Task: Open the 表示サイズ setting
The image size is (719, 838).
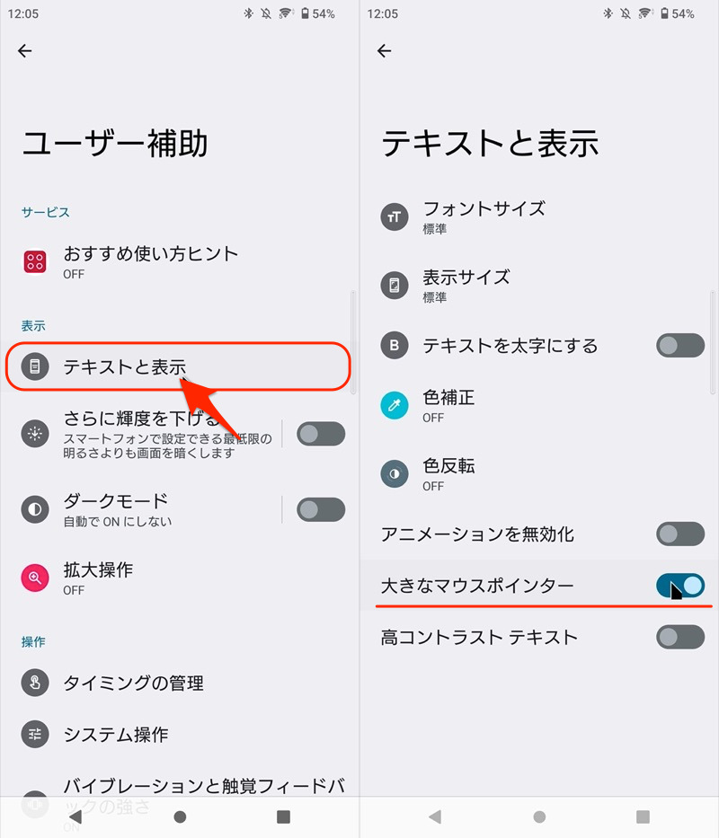Action: pos(466,285)
